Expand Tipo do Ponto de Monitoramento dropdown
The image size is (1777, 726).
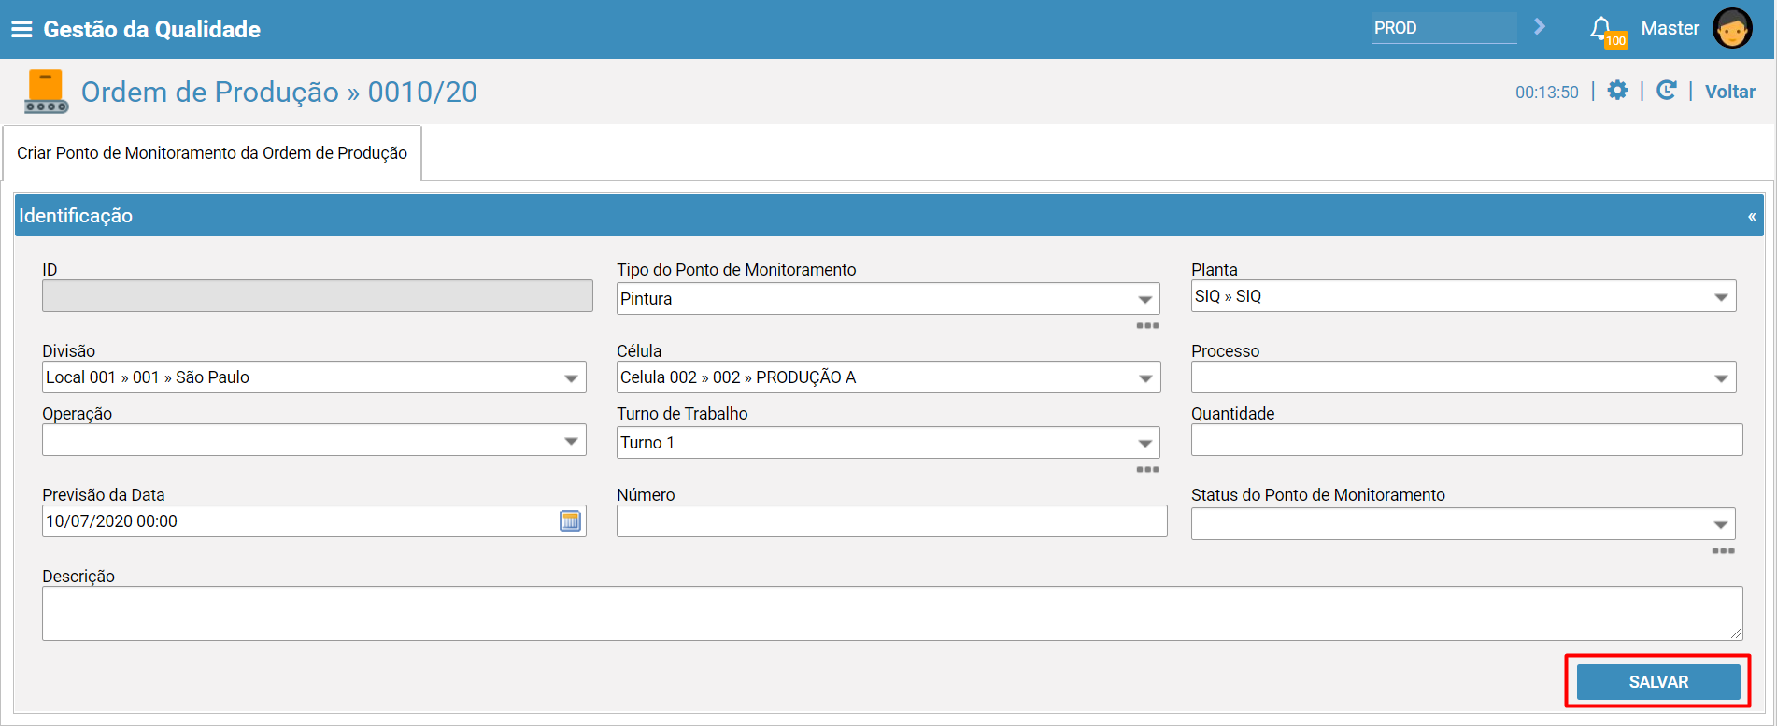tap(1144, 299)
